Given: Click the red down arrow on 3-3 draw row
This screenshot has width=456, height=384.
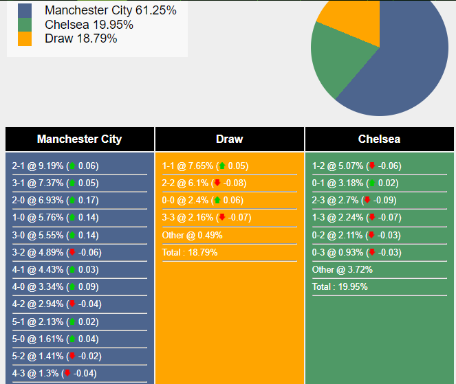Looking at the screenshot, I should point(222,217).
